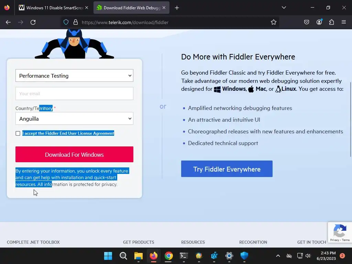This screenshot has height=264, width=352.
Task: Open Google Chrome from taskbar
Action: (168, 256)
